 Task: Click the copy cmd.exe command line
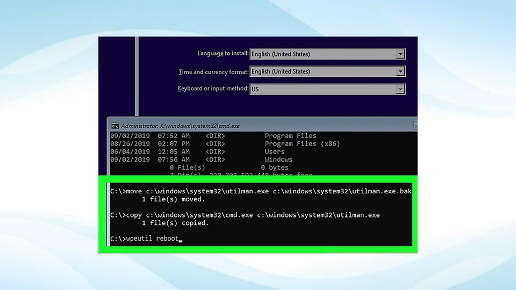click(x=245, y=215)
